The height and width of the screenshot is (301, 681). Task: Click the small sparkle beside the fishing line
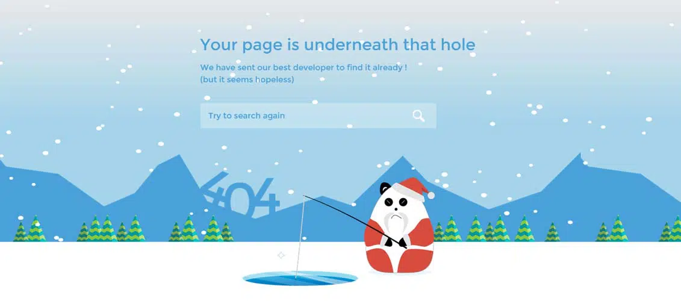(x=281, y=255)
